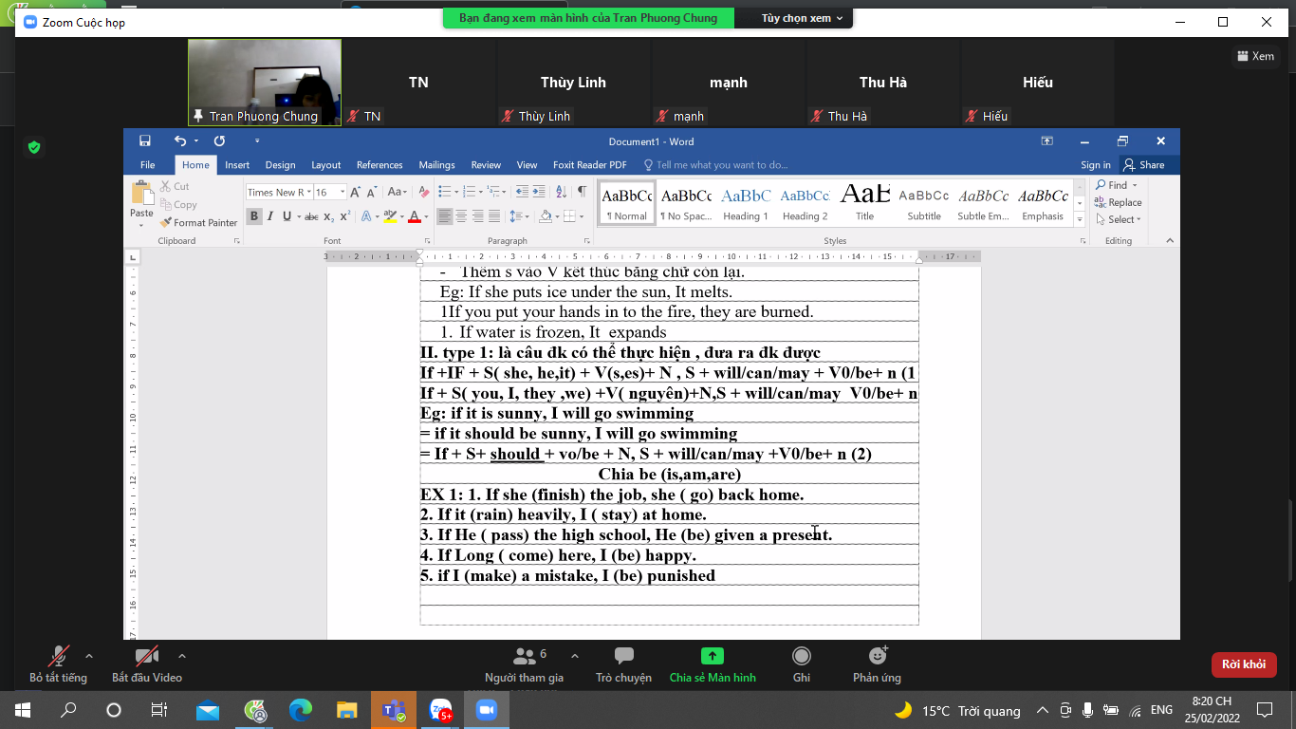Sort the selected text A to Z
1296x729 pixels.
pos(562,192)
